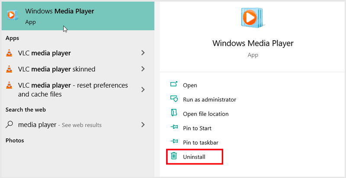346x178 pixels.
Task: Select Pin to taskbar option
Action: (x=199, y=142)
